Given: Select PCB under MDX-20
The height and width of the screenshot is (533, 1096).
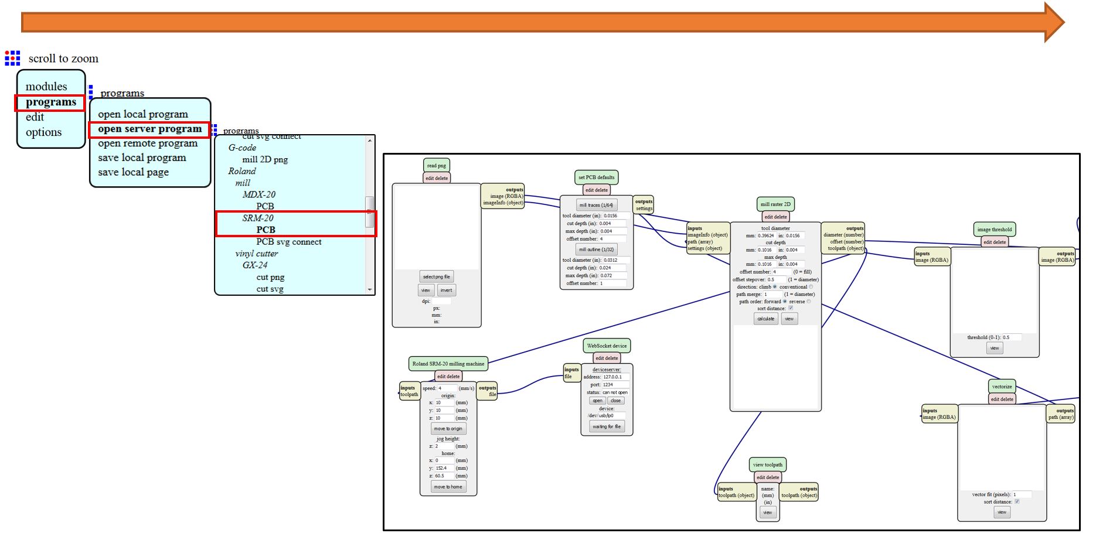Looking at the screenshot, I should click(265, 206).
